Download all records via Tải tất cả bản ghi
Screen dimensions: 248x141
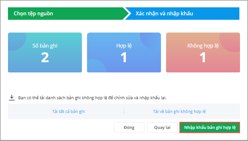69,111
